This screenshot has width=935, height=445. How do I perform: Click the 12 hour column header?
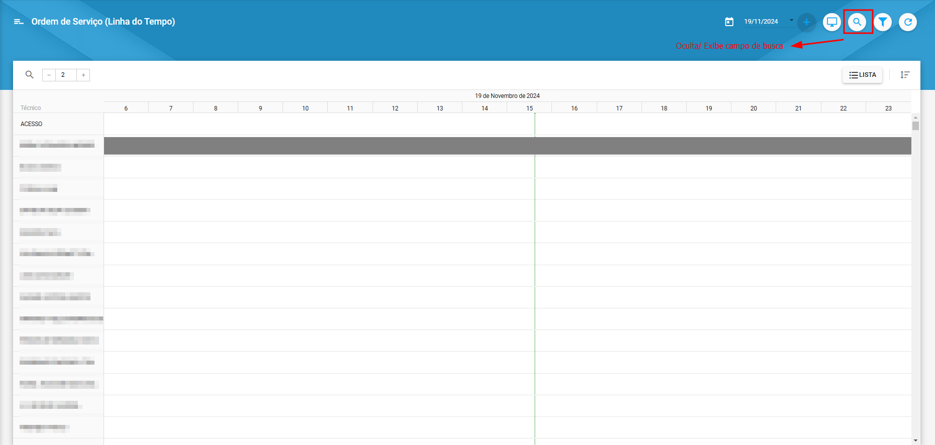(x=395, y=108)
